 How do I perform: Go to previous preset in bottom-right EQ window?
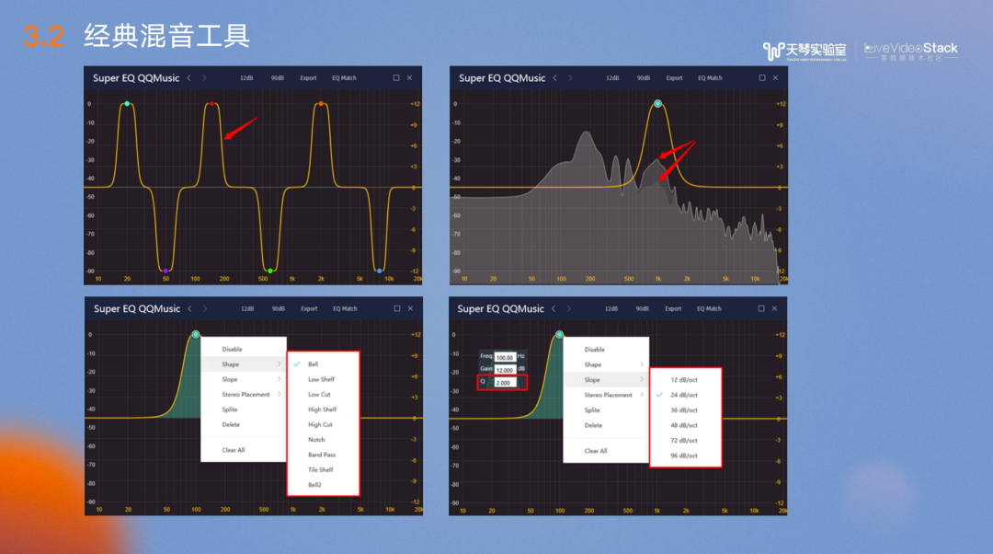tap(554, 308)
